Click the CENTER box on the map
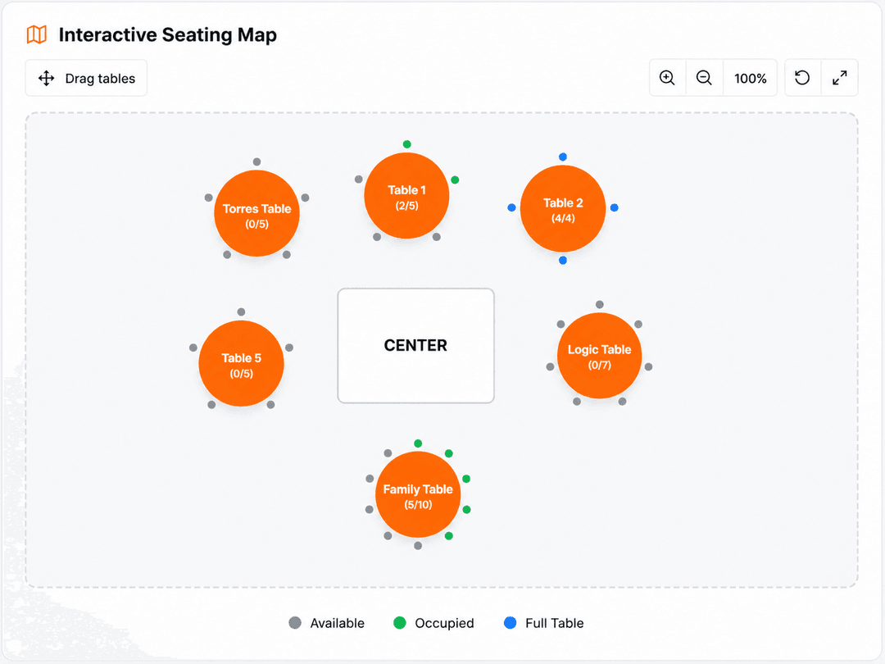Screen dimensions: 885x664 pos(416,346)
